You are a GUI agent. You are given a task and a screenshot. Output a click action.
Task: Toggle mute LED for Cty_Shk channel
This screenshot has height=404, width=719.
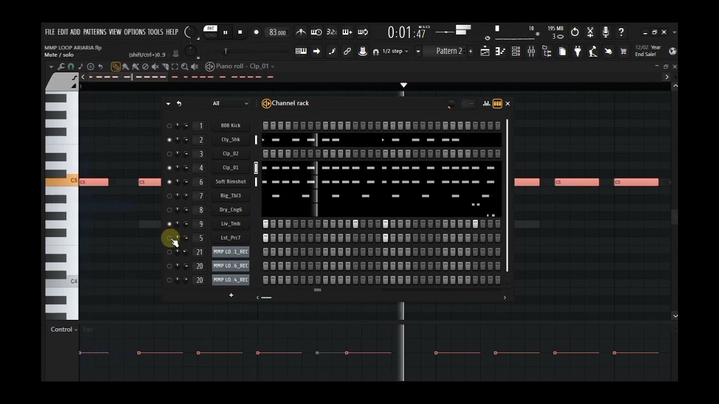[169, 140]
